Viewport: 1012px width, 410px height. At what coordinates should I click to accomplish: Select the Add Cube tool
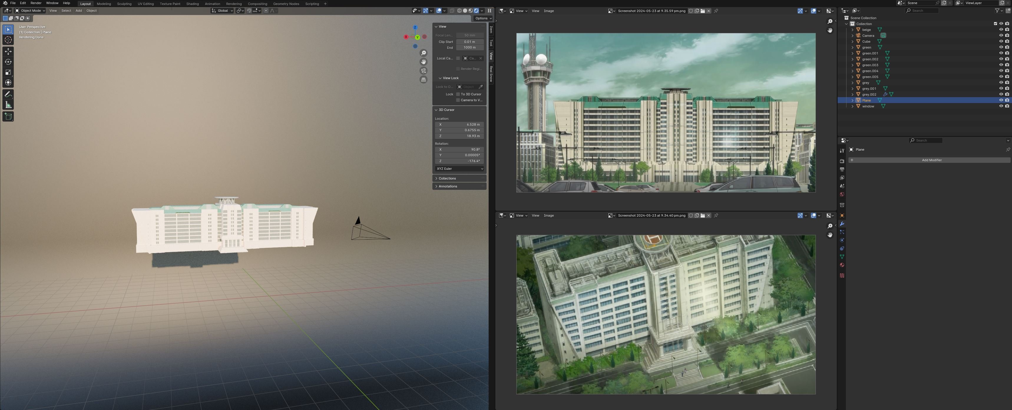8,116
